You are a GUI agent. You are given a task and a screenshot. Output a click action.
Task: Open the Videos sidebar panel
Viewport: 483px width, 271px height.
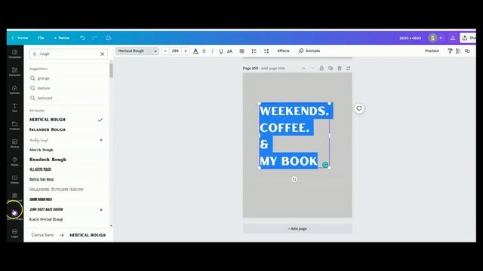(14, 179)
